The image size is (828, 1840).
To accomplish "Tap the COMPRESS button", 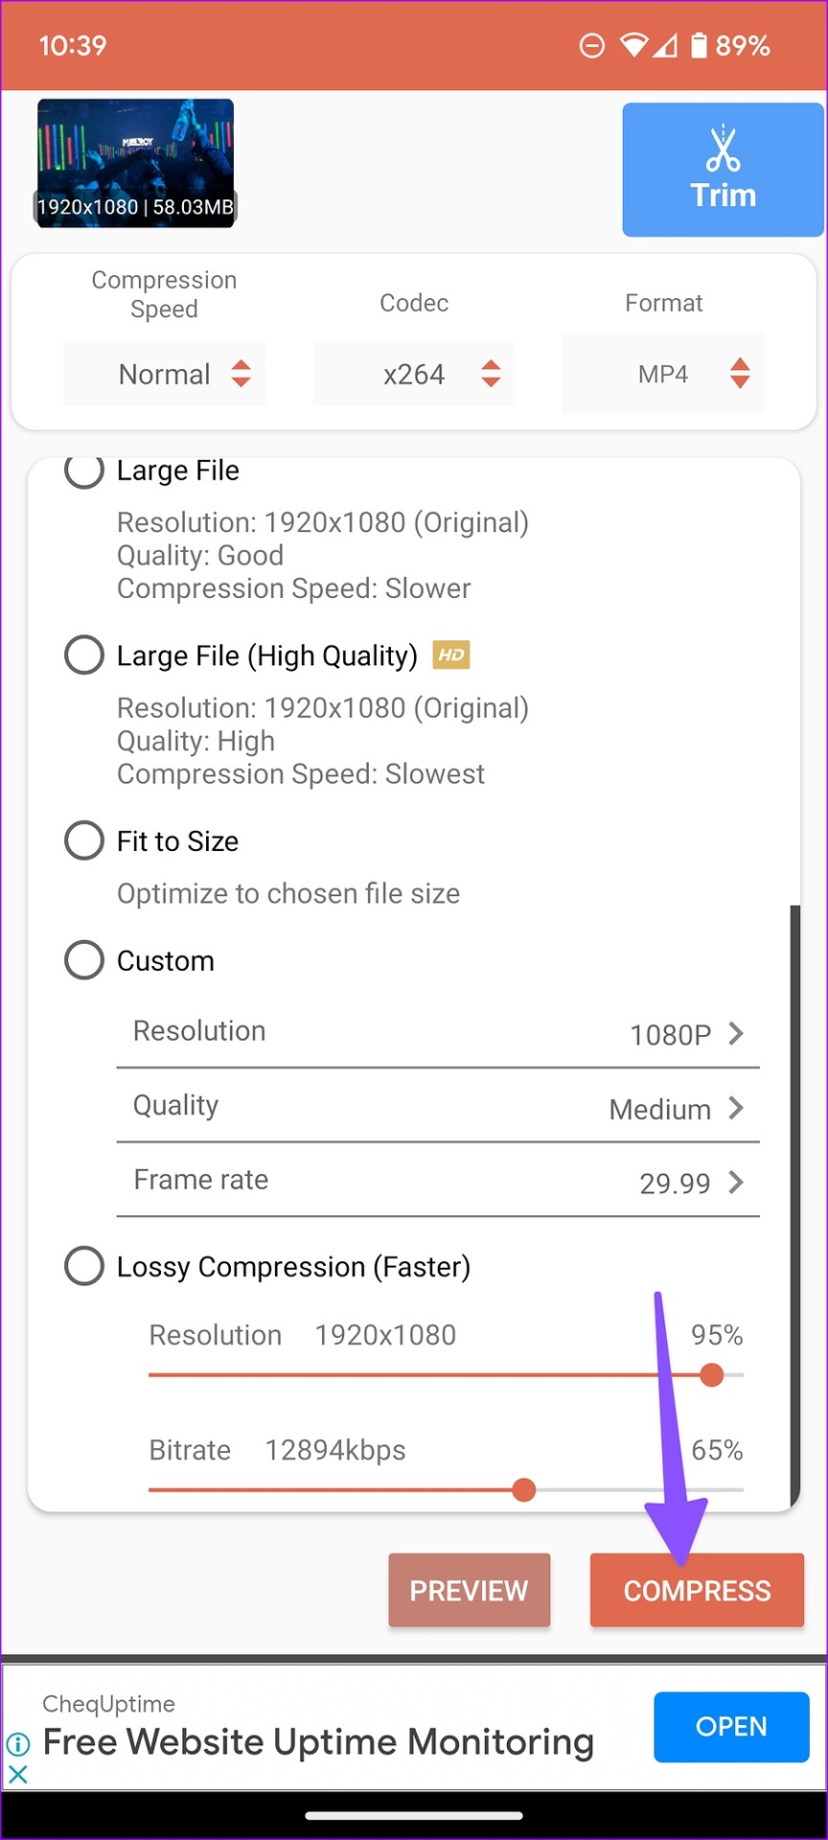I will click(x=697, y=1590).
